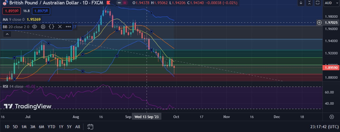The height and width of the screenshot is (132, 340).
Task: Remove the BB indicator with X
Action: 60,27
